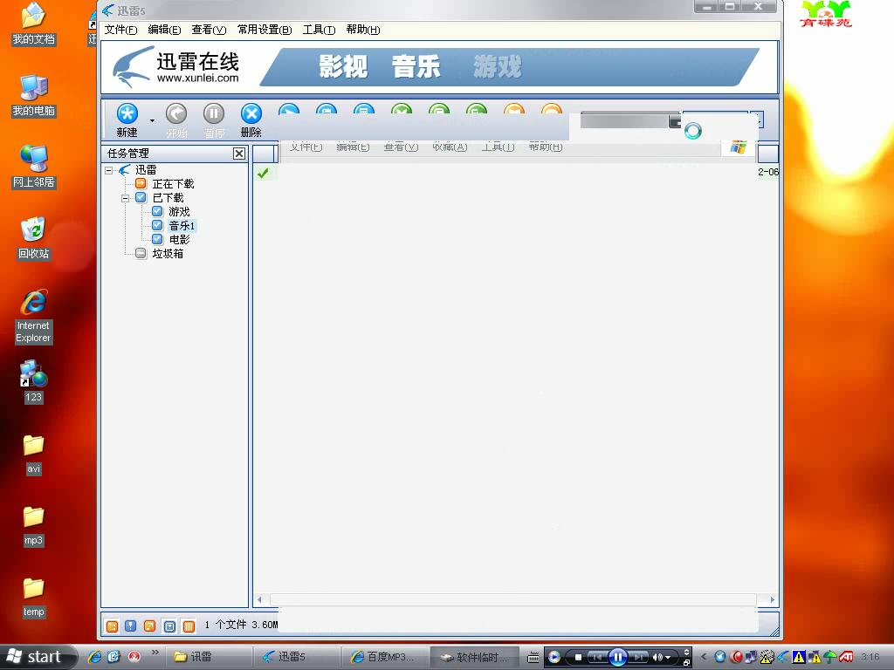This screenshot has height=670, width=894.
Task: Open the mp3 folder on desktop
Action: point(34,526)
